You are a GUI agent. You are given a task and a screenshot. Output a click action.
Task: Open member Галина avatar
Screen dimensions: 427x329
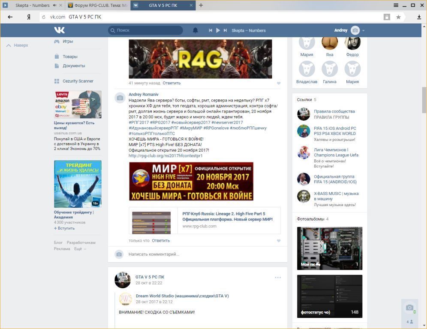click(330, 69)
